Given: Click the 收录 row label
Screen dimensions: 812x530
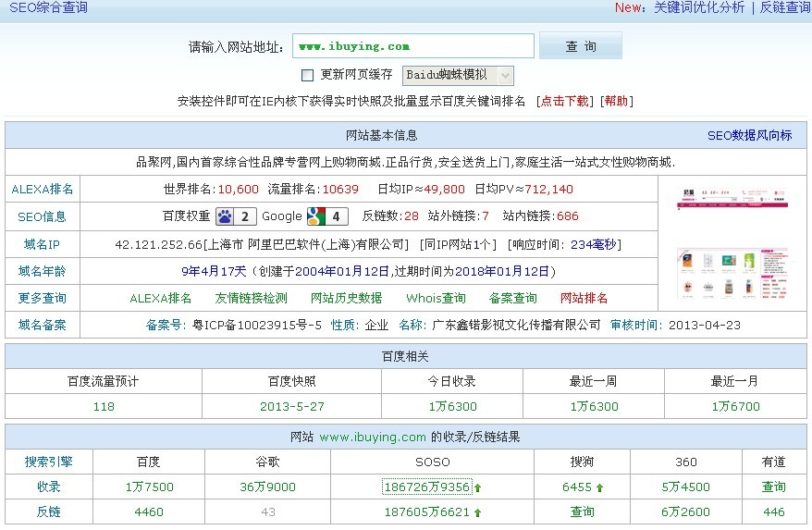Looking at the screenshot, I should 49,487.
